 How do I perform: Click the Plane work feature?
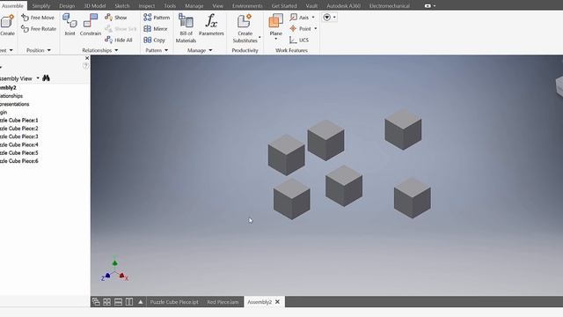click(275, 24)
